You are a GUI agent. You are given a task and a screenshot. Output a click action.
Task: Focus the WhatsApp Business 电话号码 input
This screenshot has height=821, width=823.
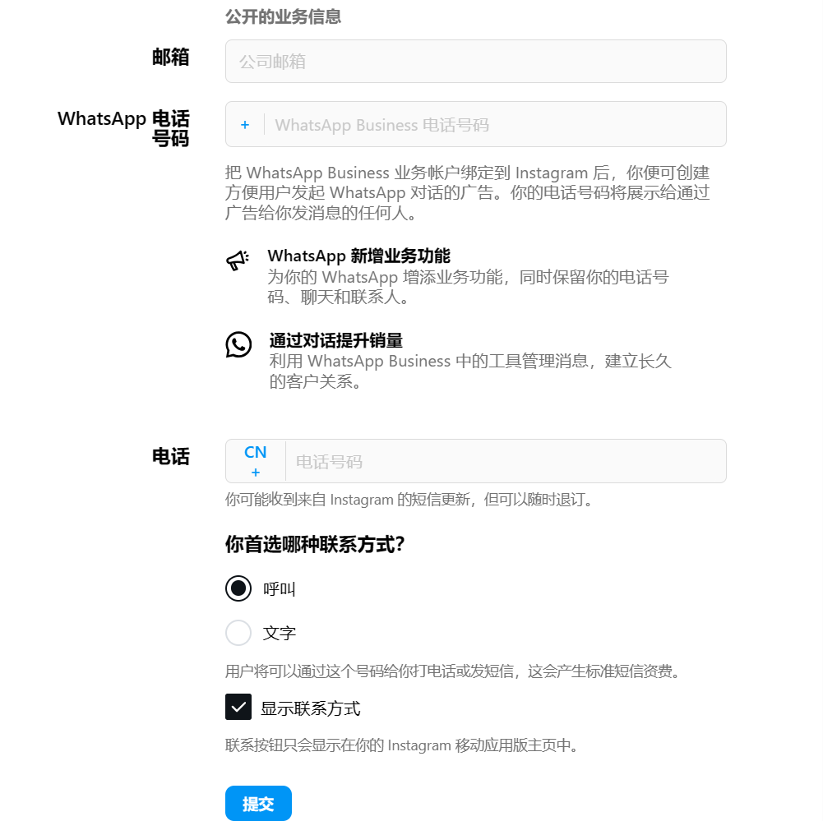click(x=496, y=125)
